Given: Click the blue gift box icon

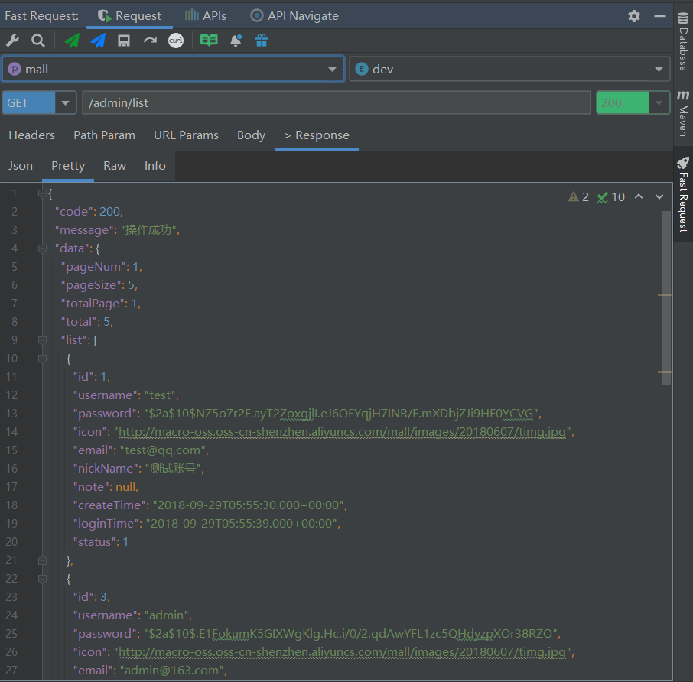Looking at the screenshot, I should pyautogui.click(x=262, y=41).
